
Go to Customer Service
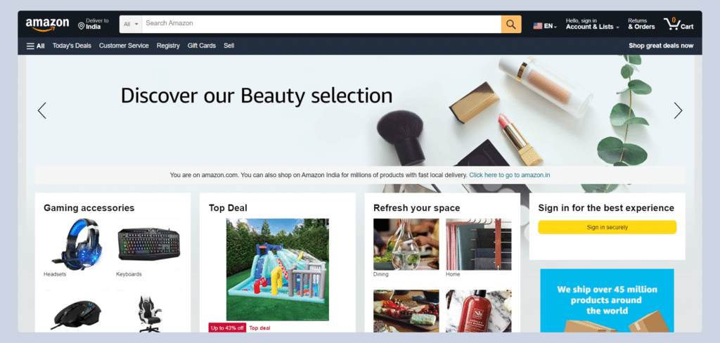124,46
